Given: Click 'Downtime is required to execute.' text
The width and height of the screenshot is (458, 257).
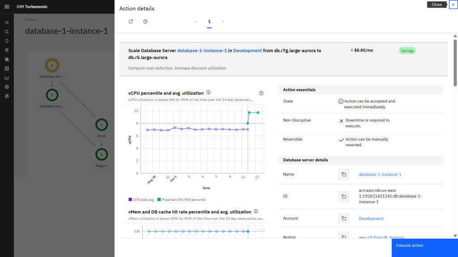Looking at the screenshot, I should click(x=368, y=123).
